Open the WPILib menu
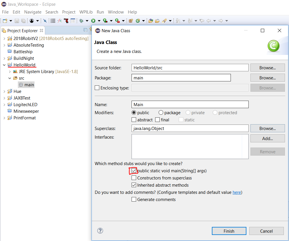The width and height of the screenshot is (289, 241). pos(86,12)
